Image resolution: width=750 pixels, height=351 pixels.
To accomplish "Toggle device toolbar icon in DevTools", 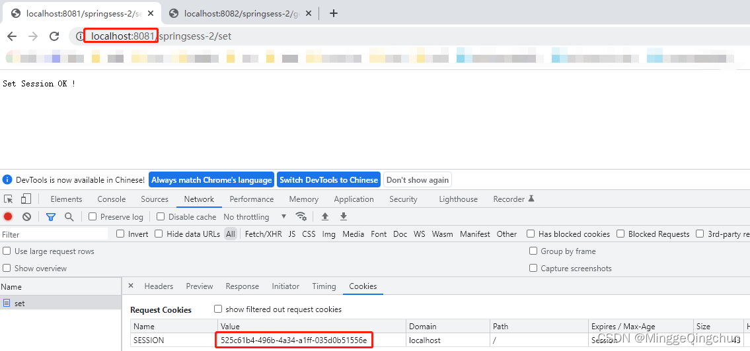I will [x=26, y=199].
